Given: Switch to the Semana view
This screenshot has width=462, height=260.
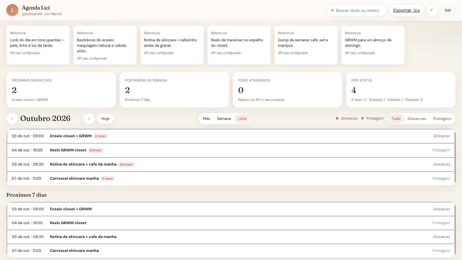Looking at the screenshot, I should (224, 119).
